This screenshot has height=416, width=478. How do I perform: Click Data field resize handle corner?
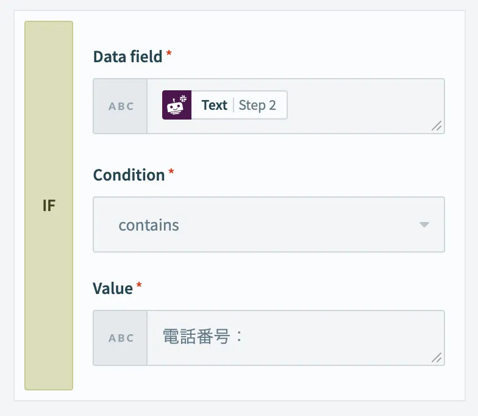437,126
